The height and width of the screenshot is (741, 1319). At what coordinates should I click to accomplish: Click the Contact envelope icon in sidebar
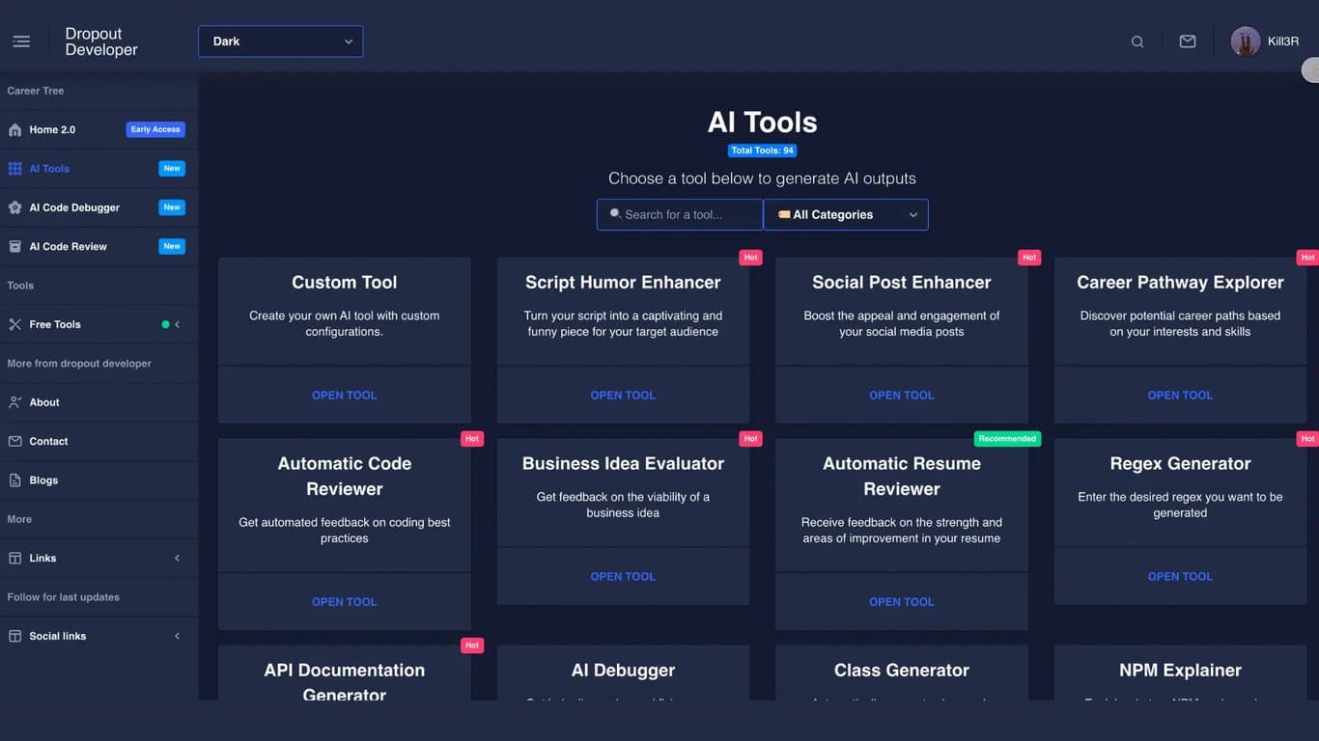coord(16,441)
